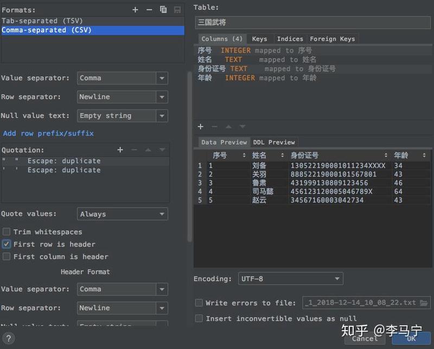Click Add row prefix/suffix link
This screenshot has height=349, width=434.
pyautogui.click(x=48, y=133)
